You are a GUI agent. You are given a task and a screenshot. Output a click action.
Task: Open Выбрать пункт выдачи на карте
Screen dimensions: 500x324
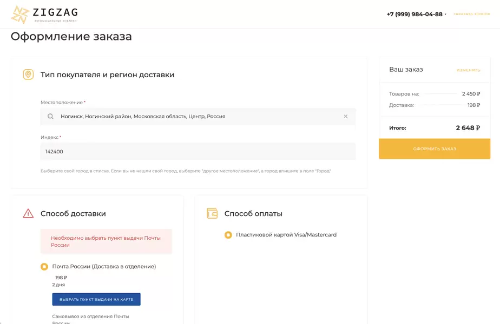[96, 299]
